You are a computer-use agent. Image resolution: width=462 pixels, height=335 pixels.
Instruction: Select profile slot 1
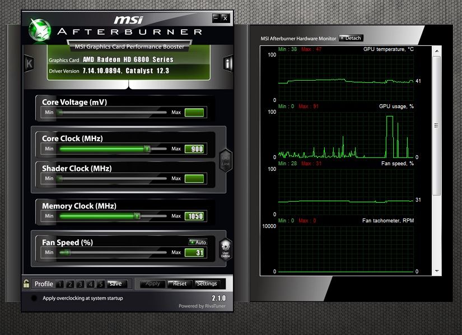tap(60, 284)
